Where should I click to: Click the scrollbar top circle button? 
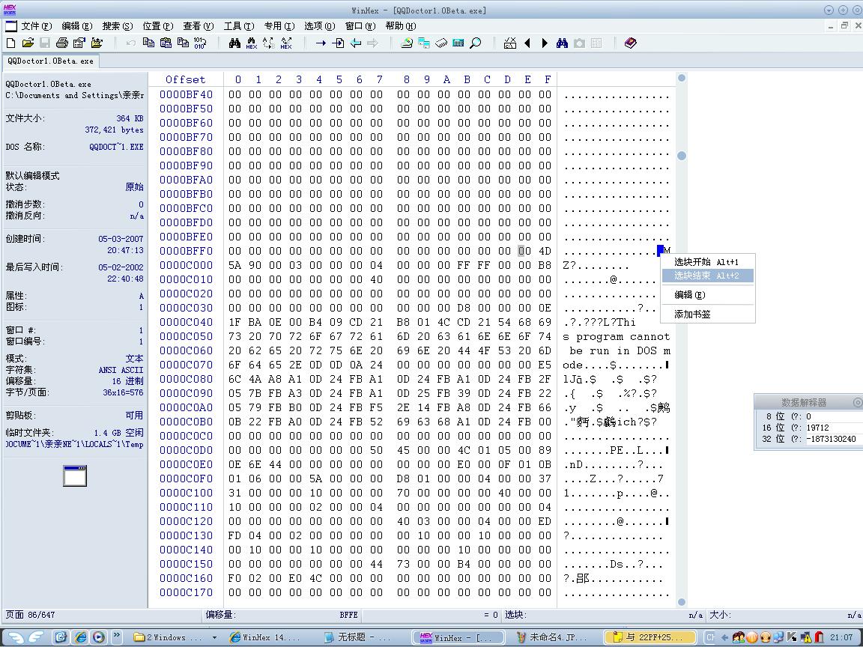[682, 78]
